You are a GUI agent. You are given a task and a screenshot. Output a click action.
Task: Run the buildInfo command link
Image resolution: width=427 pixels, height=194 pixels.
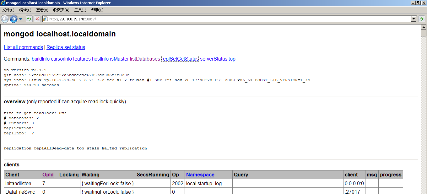pos(41,59)
